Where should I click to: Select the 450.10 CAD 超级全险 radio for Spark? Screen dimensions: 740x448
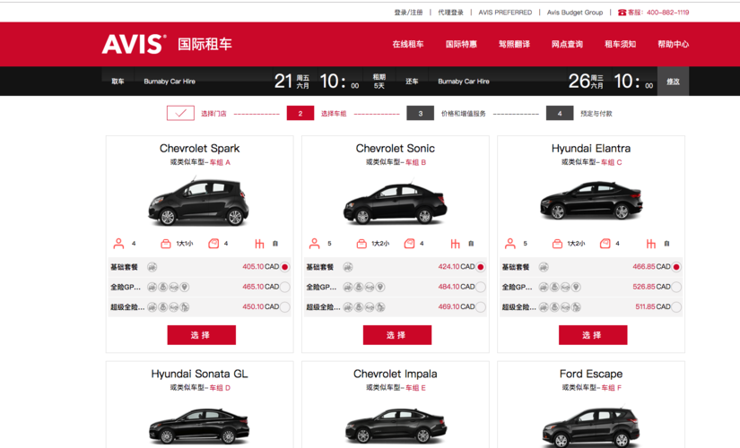point(285,307)
